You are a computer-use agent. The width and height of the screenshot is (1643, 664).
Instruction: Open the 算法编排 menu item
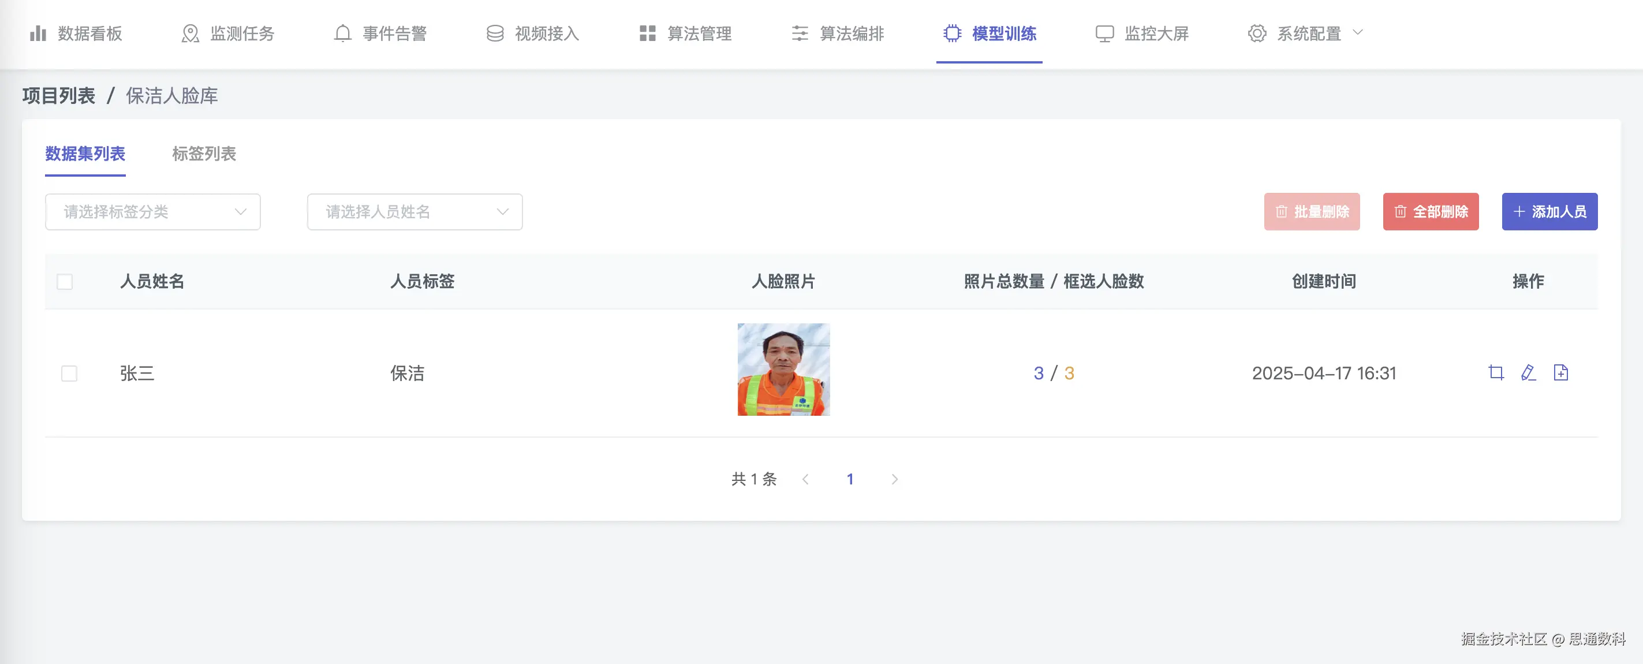(x=838, y=33)
